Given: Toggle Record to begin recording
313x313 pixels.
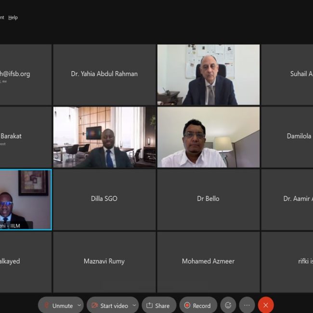Looking at the screenshot, I should (x=198, y=305).
